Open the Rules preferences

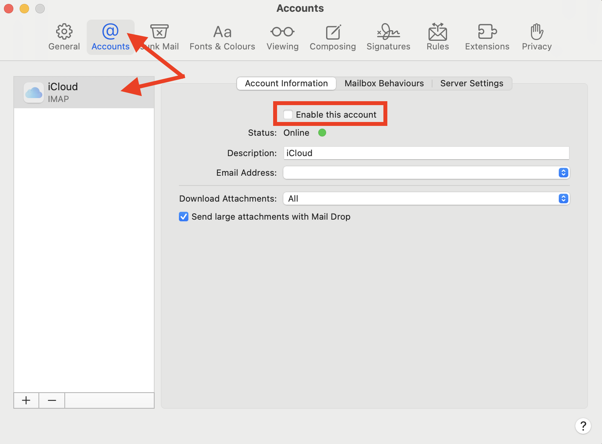[x=437, y=36]
